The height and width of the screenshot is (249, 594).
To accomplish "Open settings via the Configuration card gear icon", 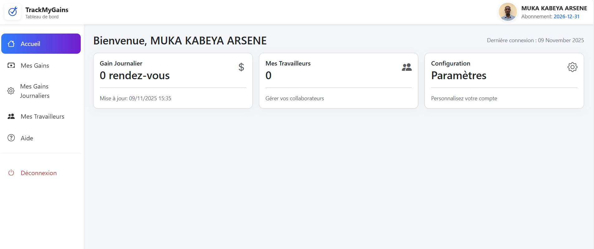I will [x=572, y=67].
